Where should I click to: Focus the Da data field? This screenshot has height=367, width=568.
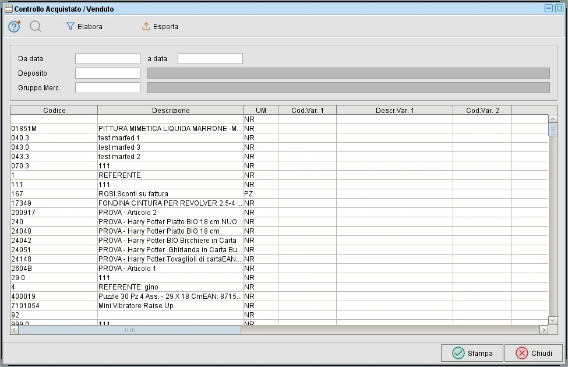(108, 59)
